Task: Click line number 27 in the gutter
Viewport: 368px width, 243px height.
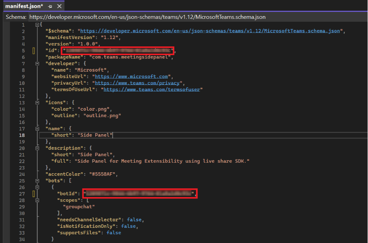Action: (22, 194)
